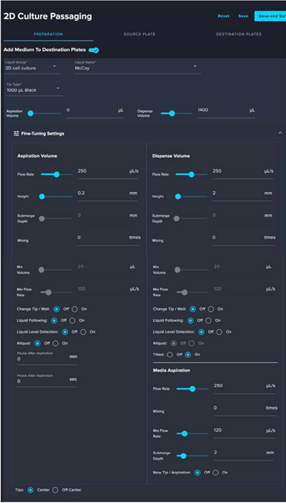The width and height of the screenshot is (286, 503).
Task: Switch to the Source Plate tab
Action: pos(140,34)
